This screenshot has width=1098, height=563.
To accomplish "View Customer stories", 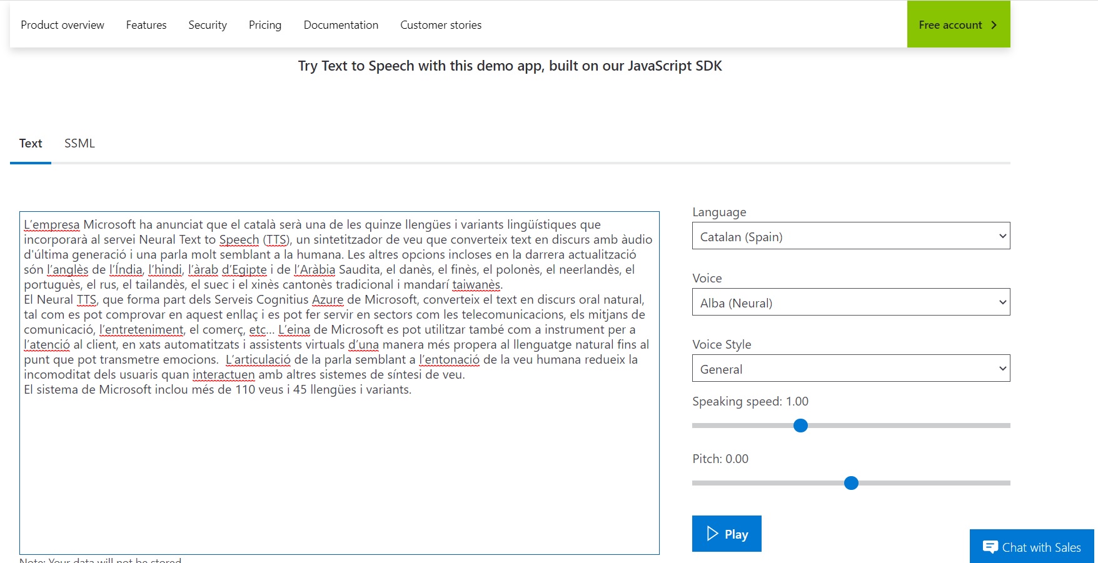I will click(x=441, y=25).
